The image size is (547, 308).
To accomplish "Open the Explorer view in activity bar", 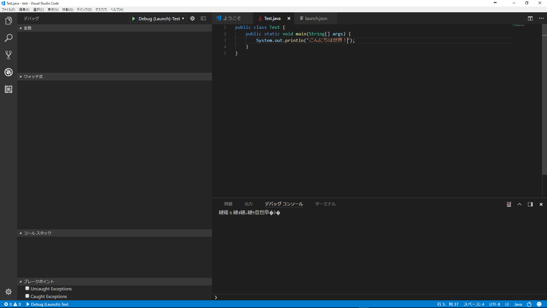I will [x=9, y=21].
